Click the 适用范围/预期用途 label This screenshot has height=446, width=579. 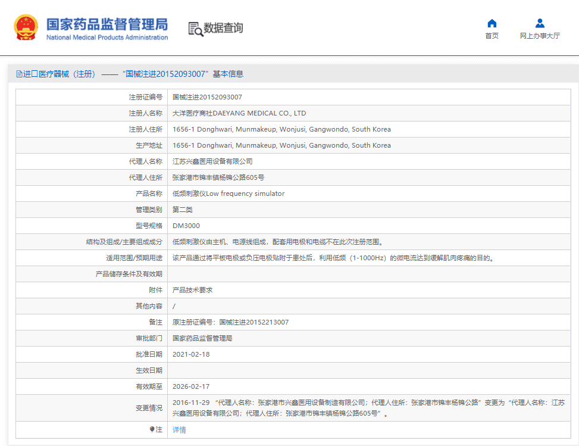coord(134,258)
